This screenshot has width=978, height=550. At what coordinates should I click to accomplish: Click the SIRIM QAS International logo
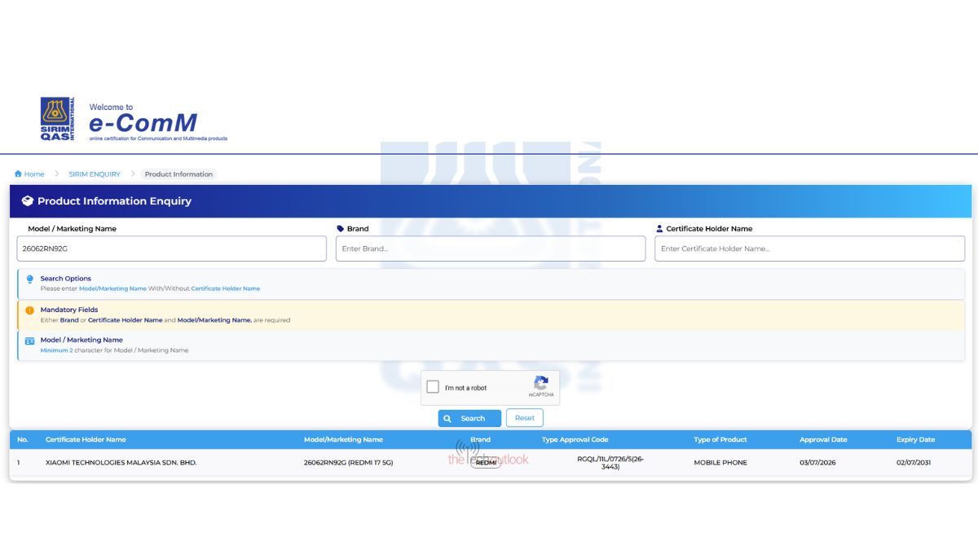coord(57,119)
